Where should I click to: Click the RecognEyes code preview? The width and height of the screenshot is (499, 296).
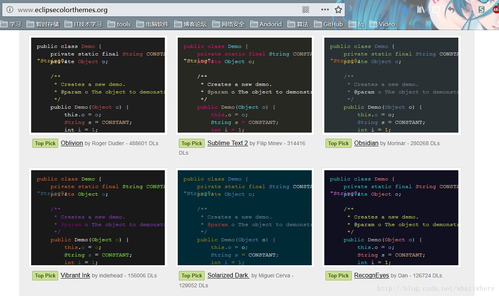click(391, 218)
